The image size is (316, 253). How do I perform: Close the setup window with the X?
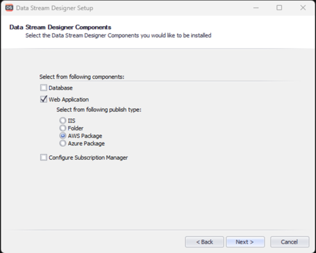coord(303,8)
